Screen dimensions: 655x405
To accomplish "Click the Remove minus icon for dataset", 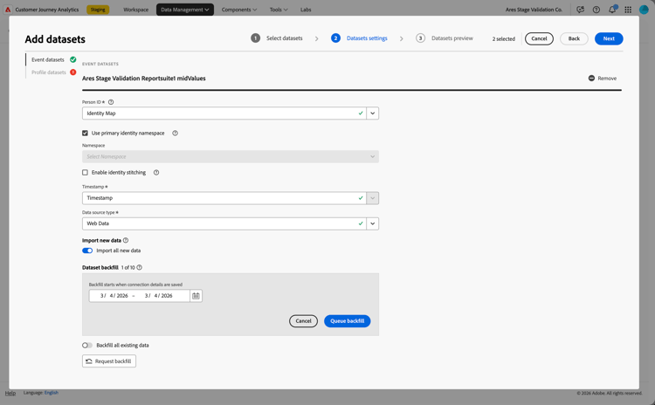I will (591, 78).
